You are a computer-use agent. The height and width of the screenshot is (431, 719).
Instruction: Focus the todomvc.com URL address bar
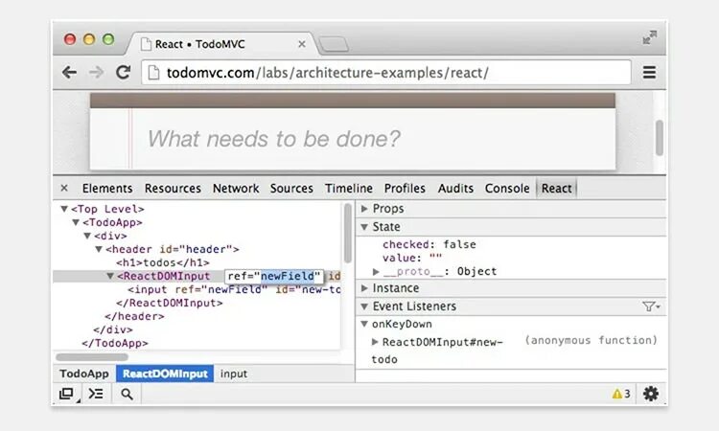[386, 73]
